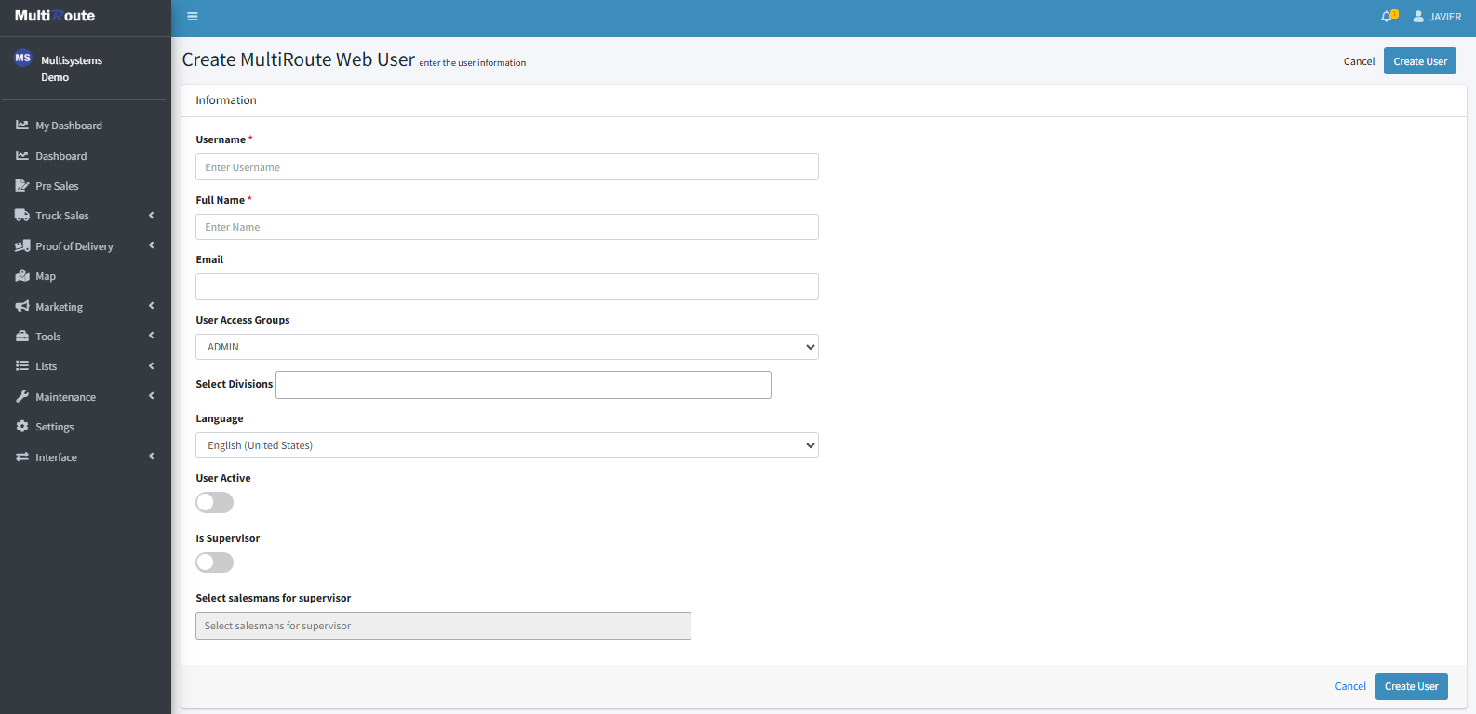Open the Language dropdown
1476x714 pixels.
click(x=506, y=445)
